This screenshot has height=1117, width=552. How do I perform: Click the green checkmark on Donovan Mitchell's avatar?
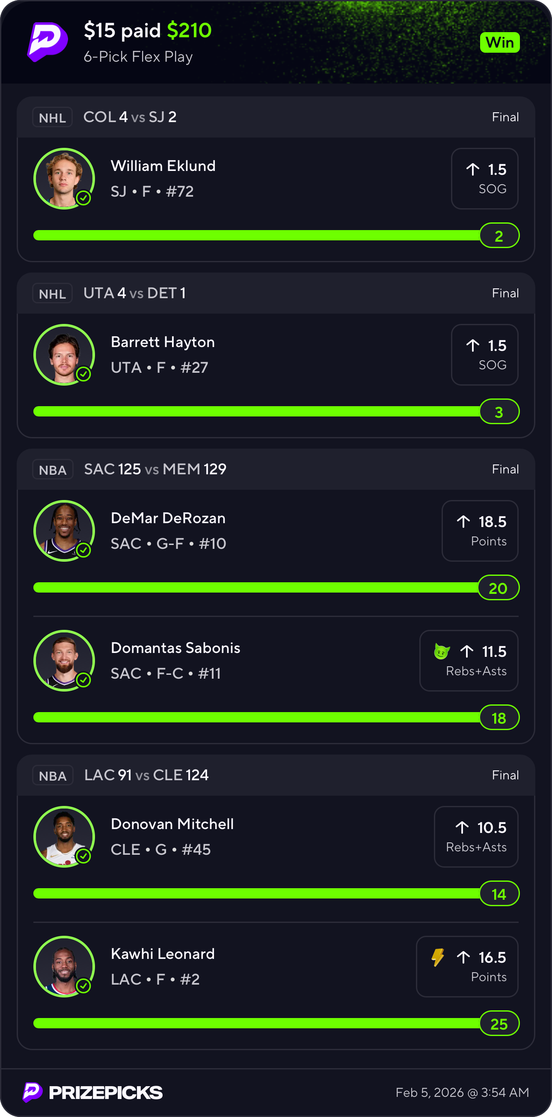(x=83, y=856)
